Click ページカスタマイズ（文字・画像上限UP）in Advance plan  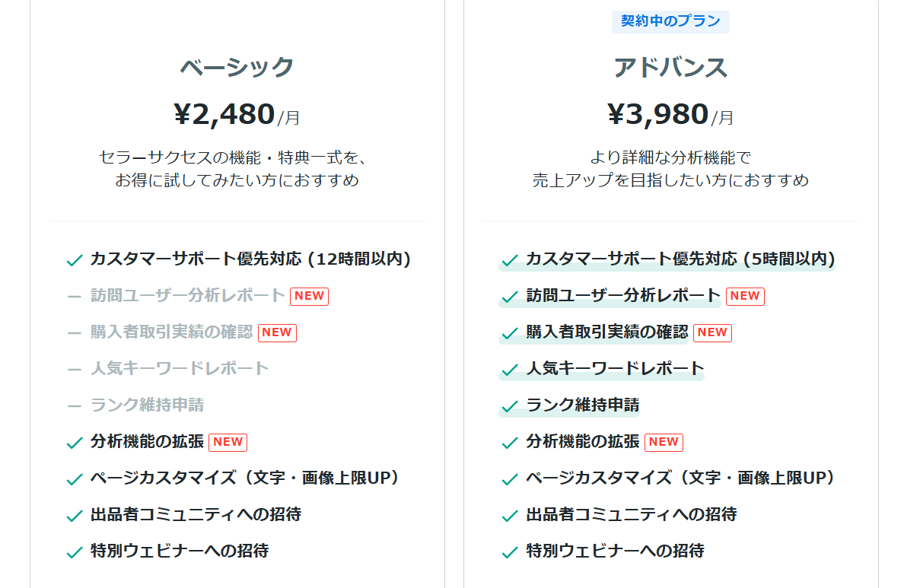(678, 478)
